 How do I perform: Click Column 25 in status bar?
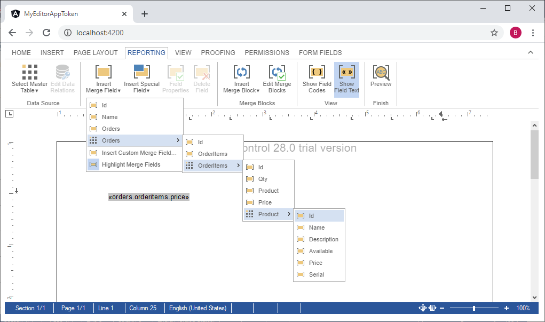pos(143,308)
